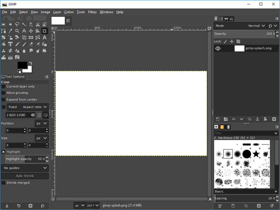This screenshot has width=280, height=210.
Task: Lower layer with the down arrow
Action: 241,119
